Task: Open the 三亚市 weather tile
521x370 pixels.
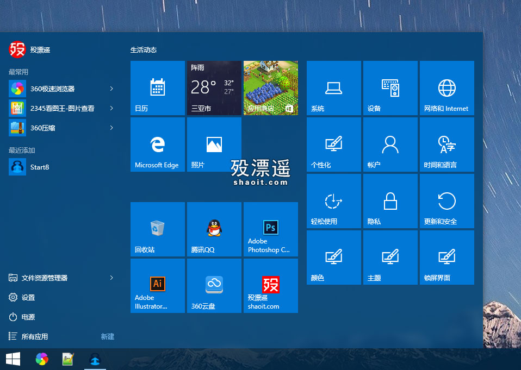Action: (x=214, y=88)
